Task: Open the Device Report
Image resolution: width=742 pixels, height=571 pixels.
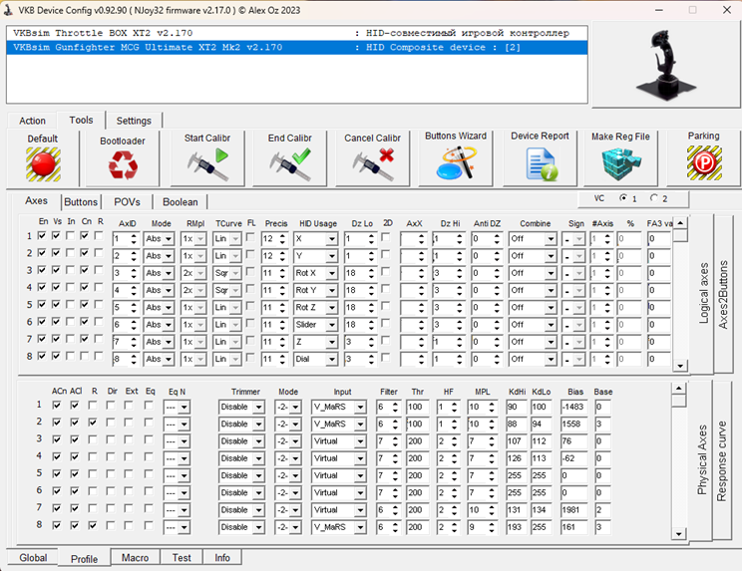Action: pyautogui.click(x=540, y=163)
